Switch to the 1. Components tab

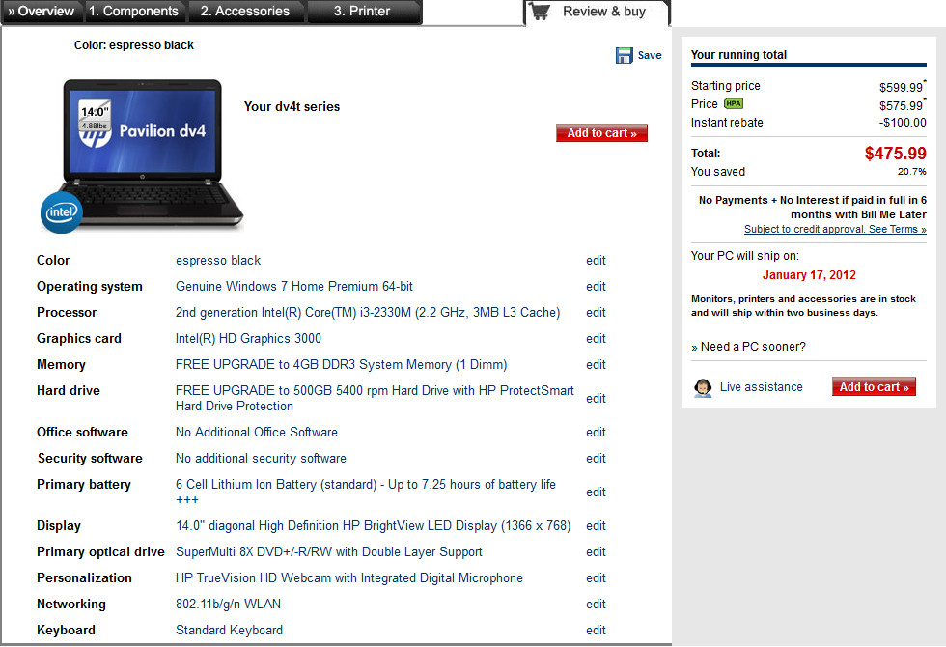click(134, 12)
